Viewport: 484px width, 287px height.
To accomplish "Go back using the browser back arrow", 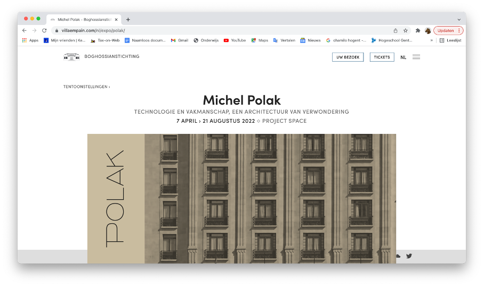I will click(25, 31).
